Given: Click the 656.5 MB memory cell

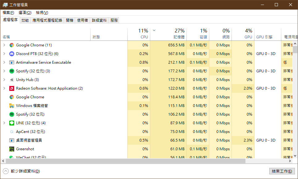Looking at the screenshot, I should [x=168, y=45].
